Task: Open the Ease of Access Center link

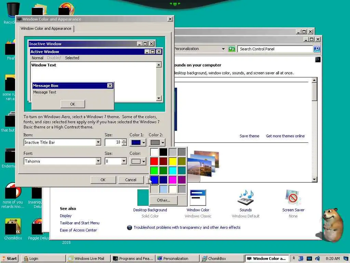Action: (78, 230)
